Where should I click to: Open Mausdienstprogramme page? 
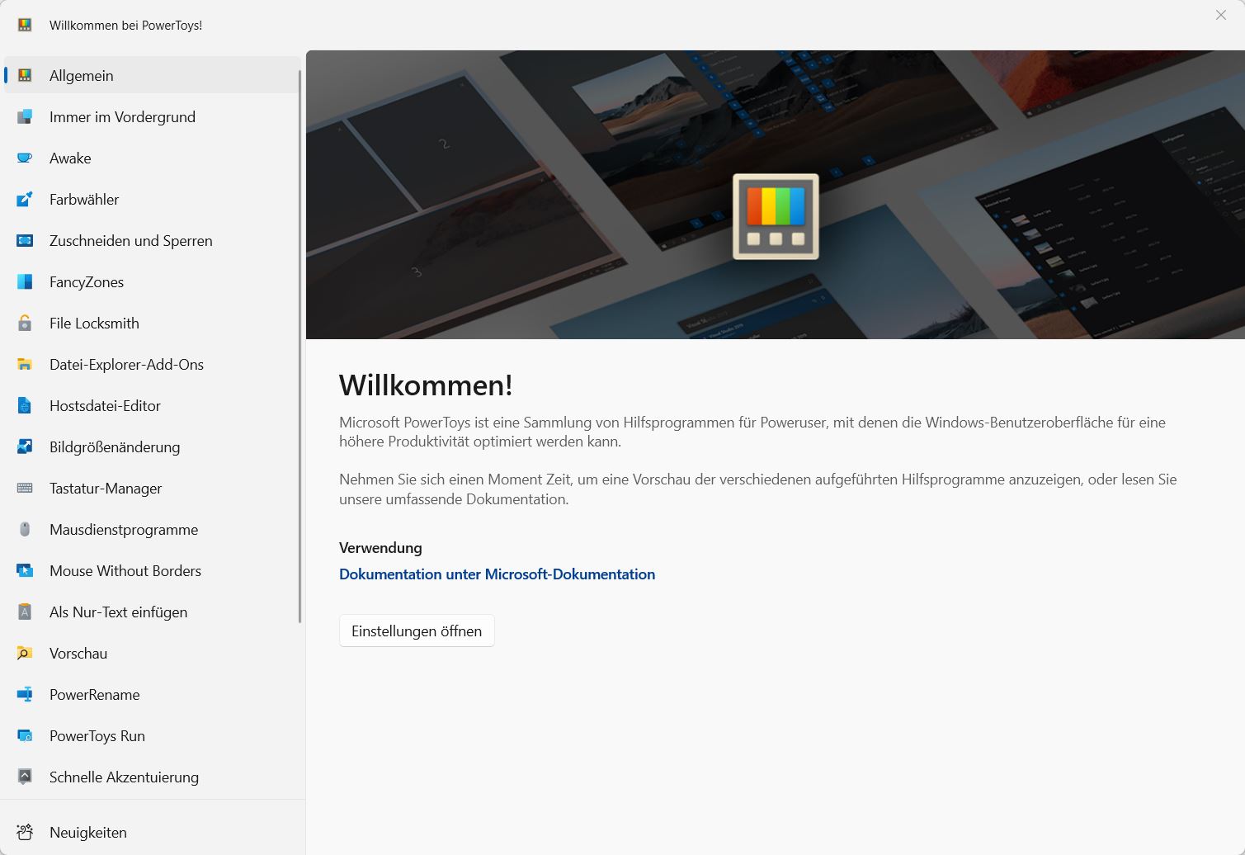(x=152, y=529)
